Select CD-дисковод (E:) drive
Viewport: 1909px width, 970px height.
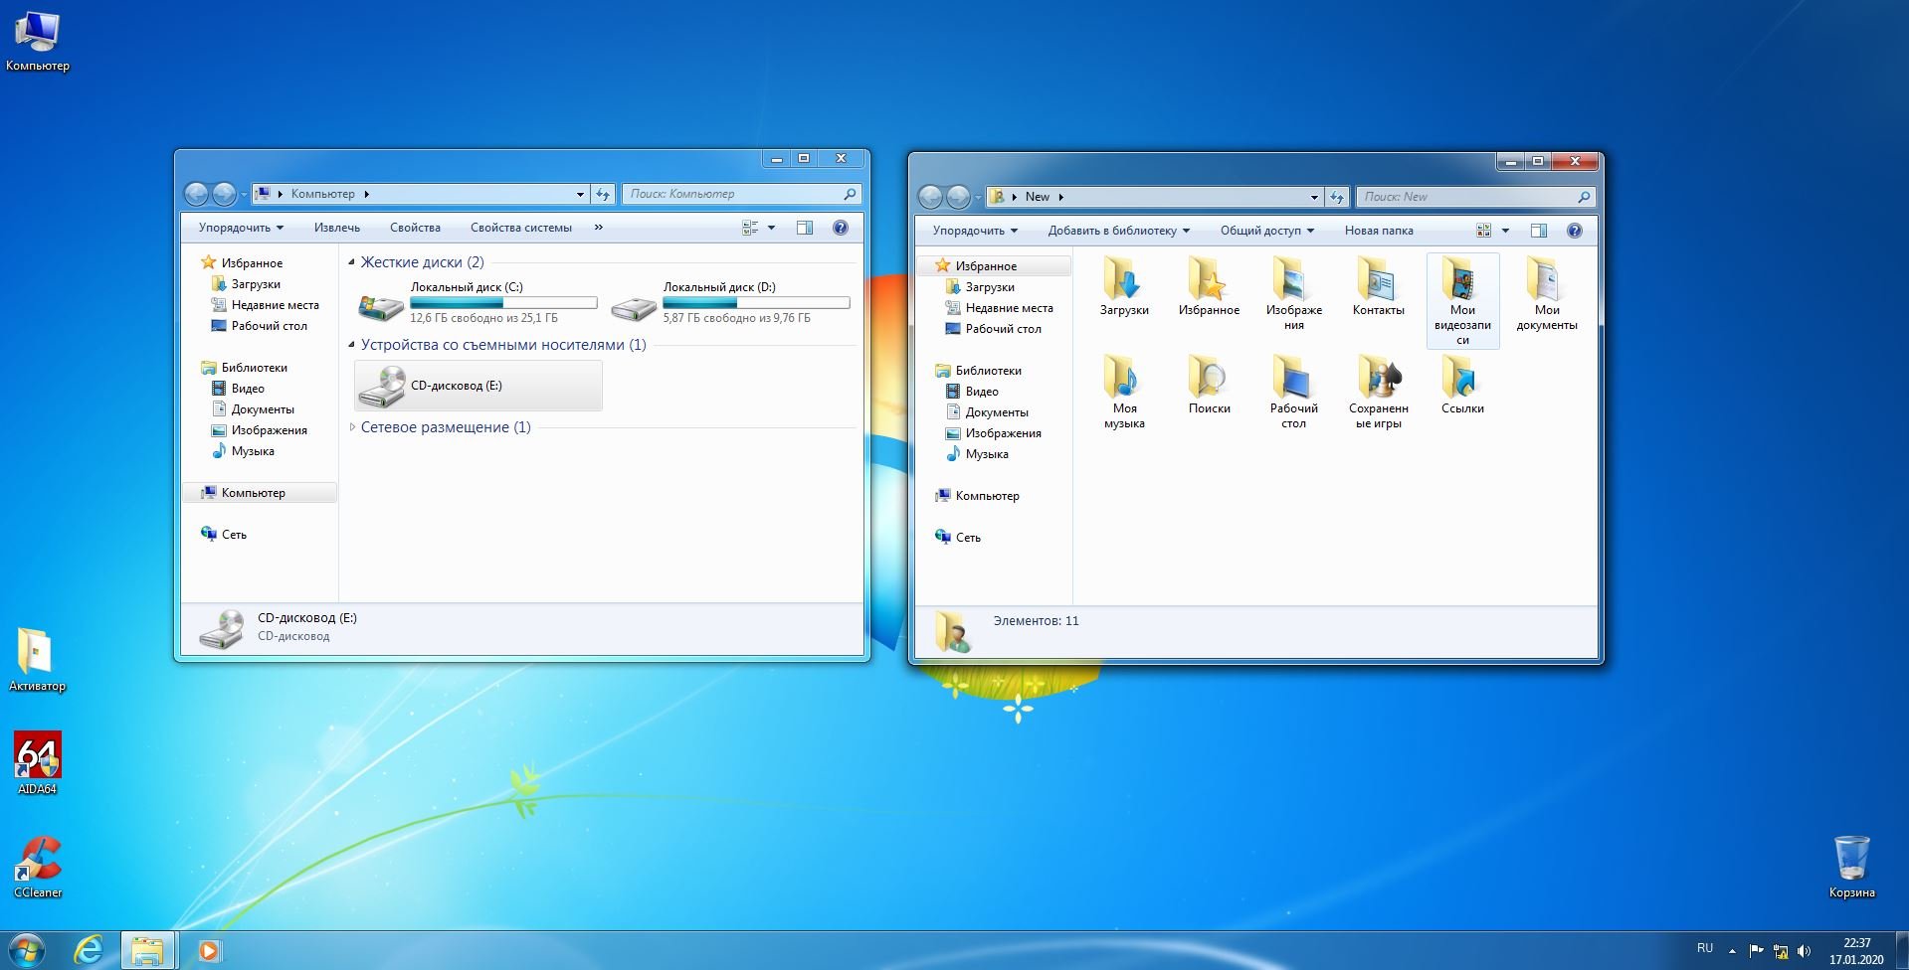478,386
